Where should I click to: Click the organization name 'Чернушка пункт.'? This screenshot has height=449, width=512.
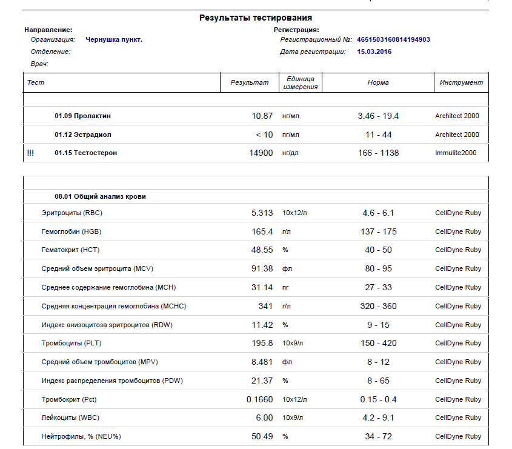click(114, 39)
